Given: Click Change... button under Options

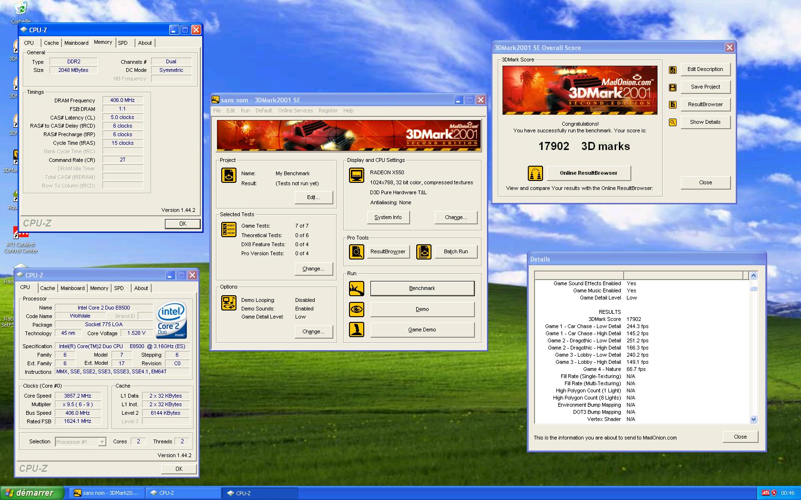Looking at the screenshot, I should [x=314, y=331].
